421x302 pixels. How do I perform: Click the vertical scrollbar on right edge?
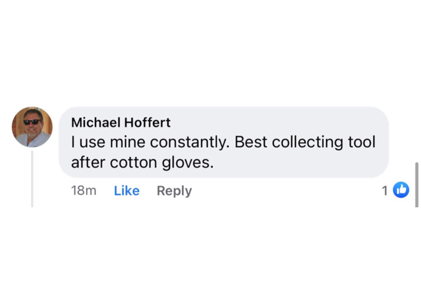416,180
